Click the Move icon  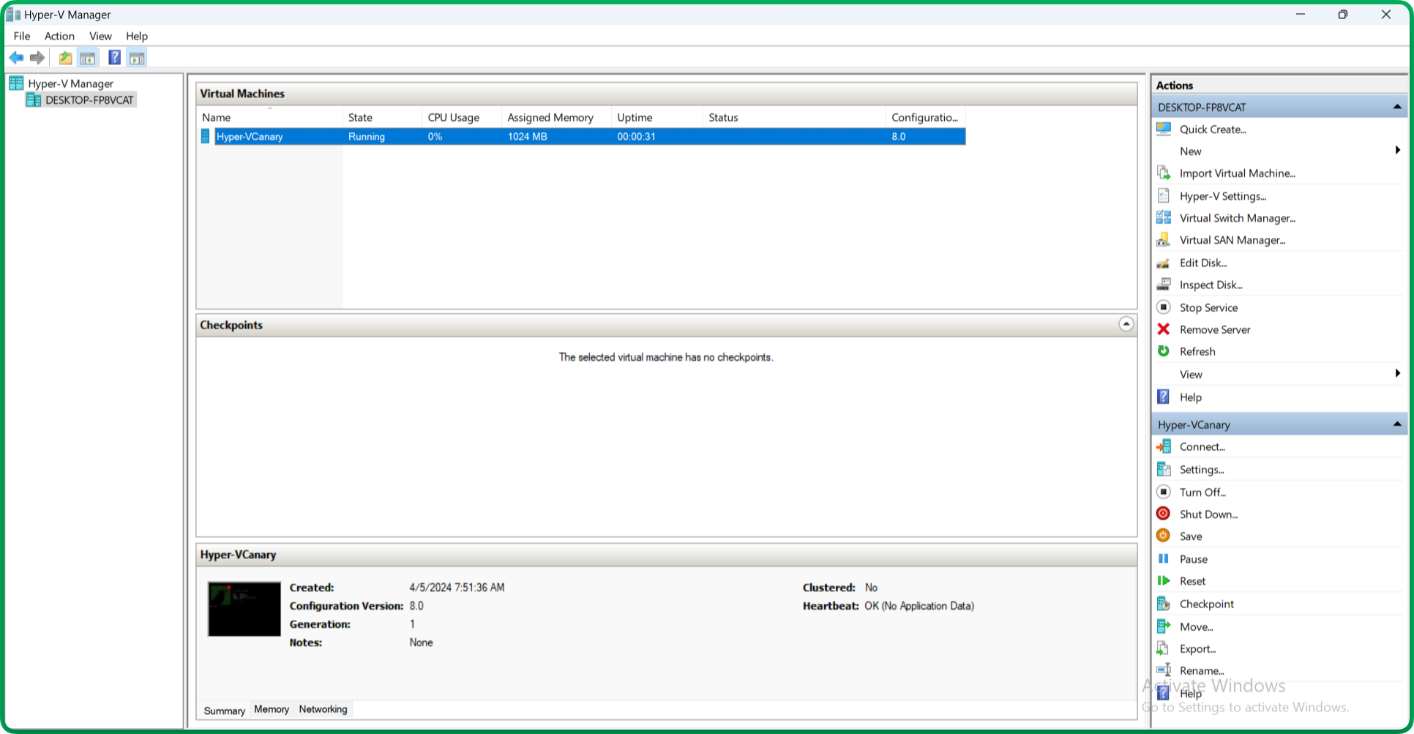(x=1164, y=626)
